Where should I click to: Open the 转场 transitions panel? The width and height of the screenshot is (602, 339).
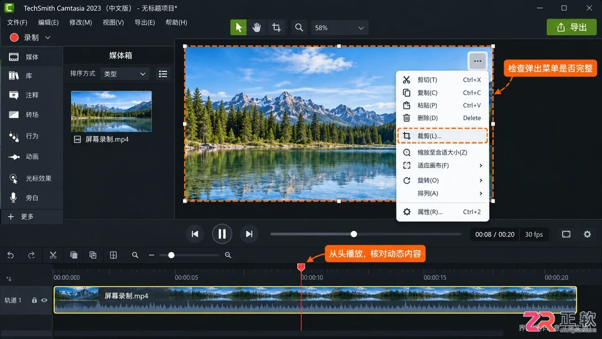pos(32,114)
